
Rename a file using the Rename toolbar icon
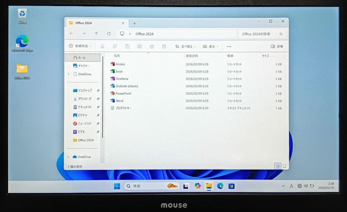coord(139,46)
